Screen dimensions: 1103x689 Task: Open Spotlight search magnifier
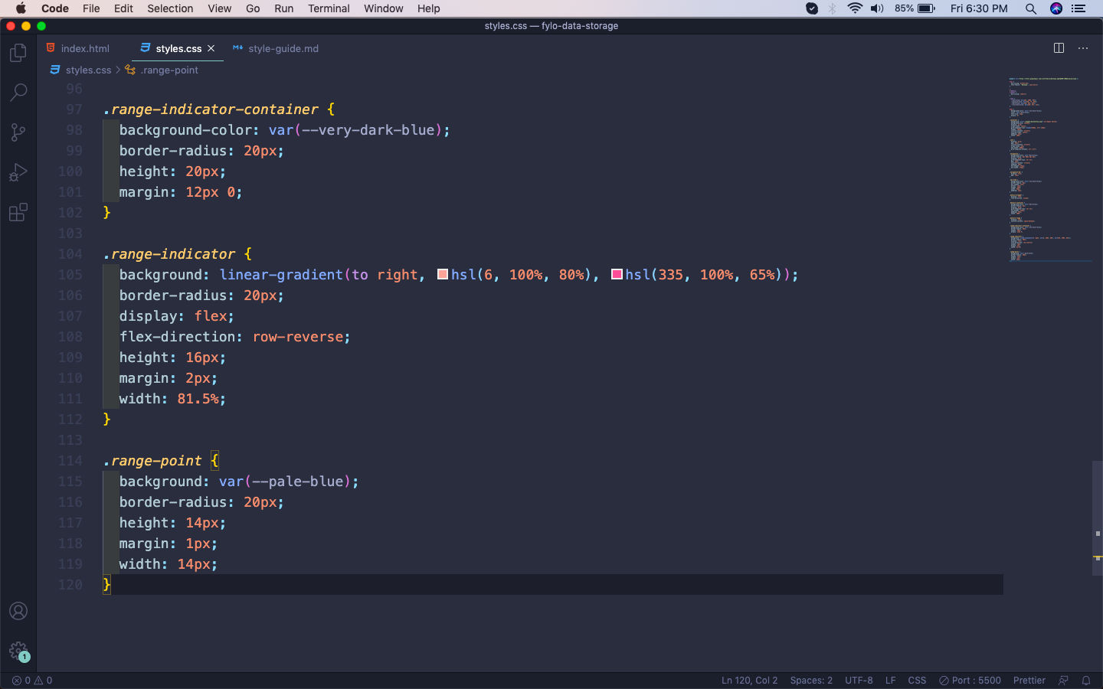coord(1031,8)
